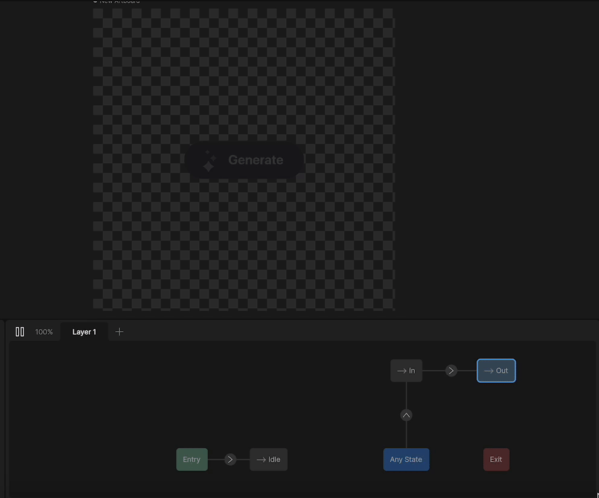Select the Entry to Idle transition arrow
Screen dimensions: 599x498
point(230,459)
